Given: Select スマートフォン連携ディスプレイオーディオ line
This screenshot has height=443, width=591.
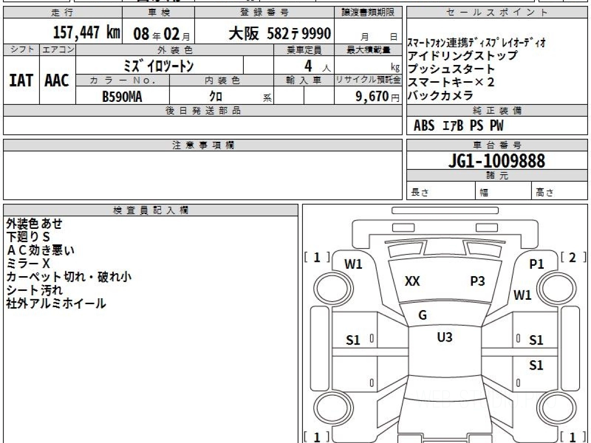Looking at the screenshot, I should click(x=476, y=43).
